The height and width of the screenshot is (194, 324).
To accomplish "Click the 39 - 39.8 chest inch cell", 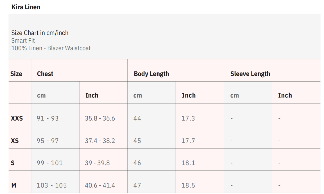I will tap(97, 163).
